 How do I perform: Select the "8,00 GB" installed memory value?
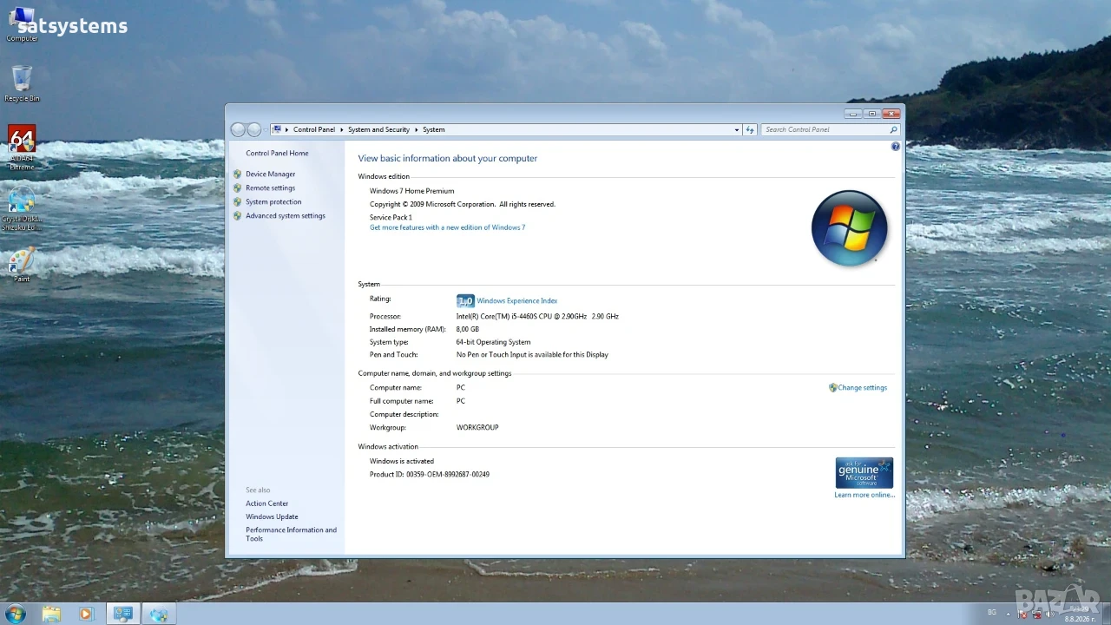(468, 329)
